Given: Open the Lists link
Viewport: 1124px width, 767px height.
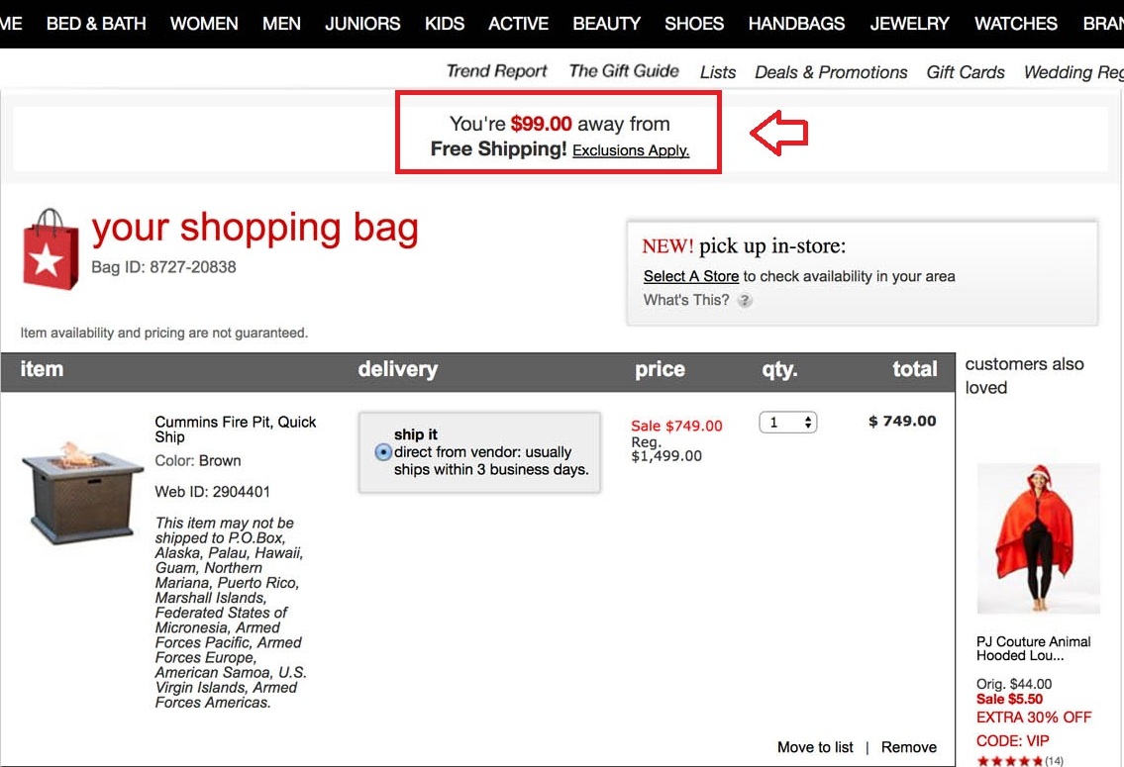Looking at the screenshot, I should tap(718, 72).
